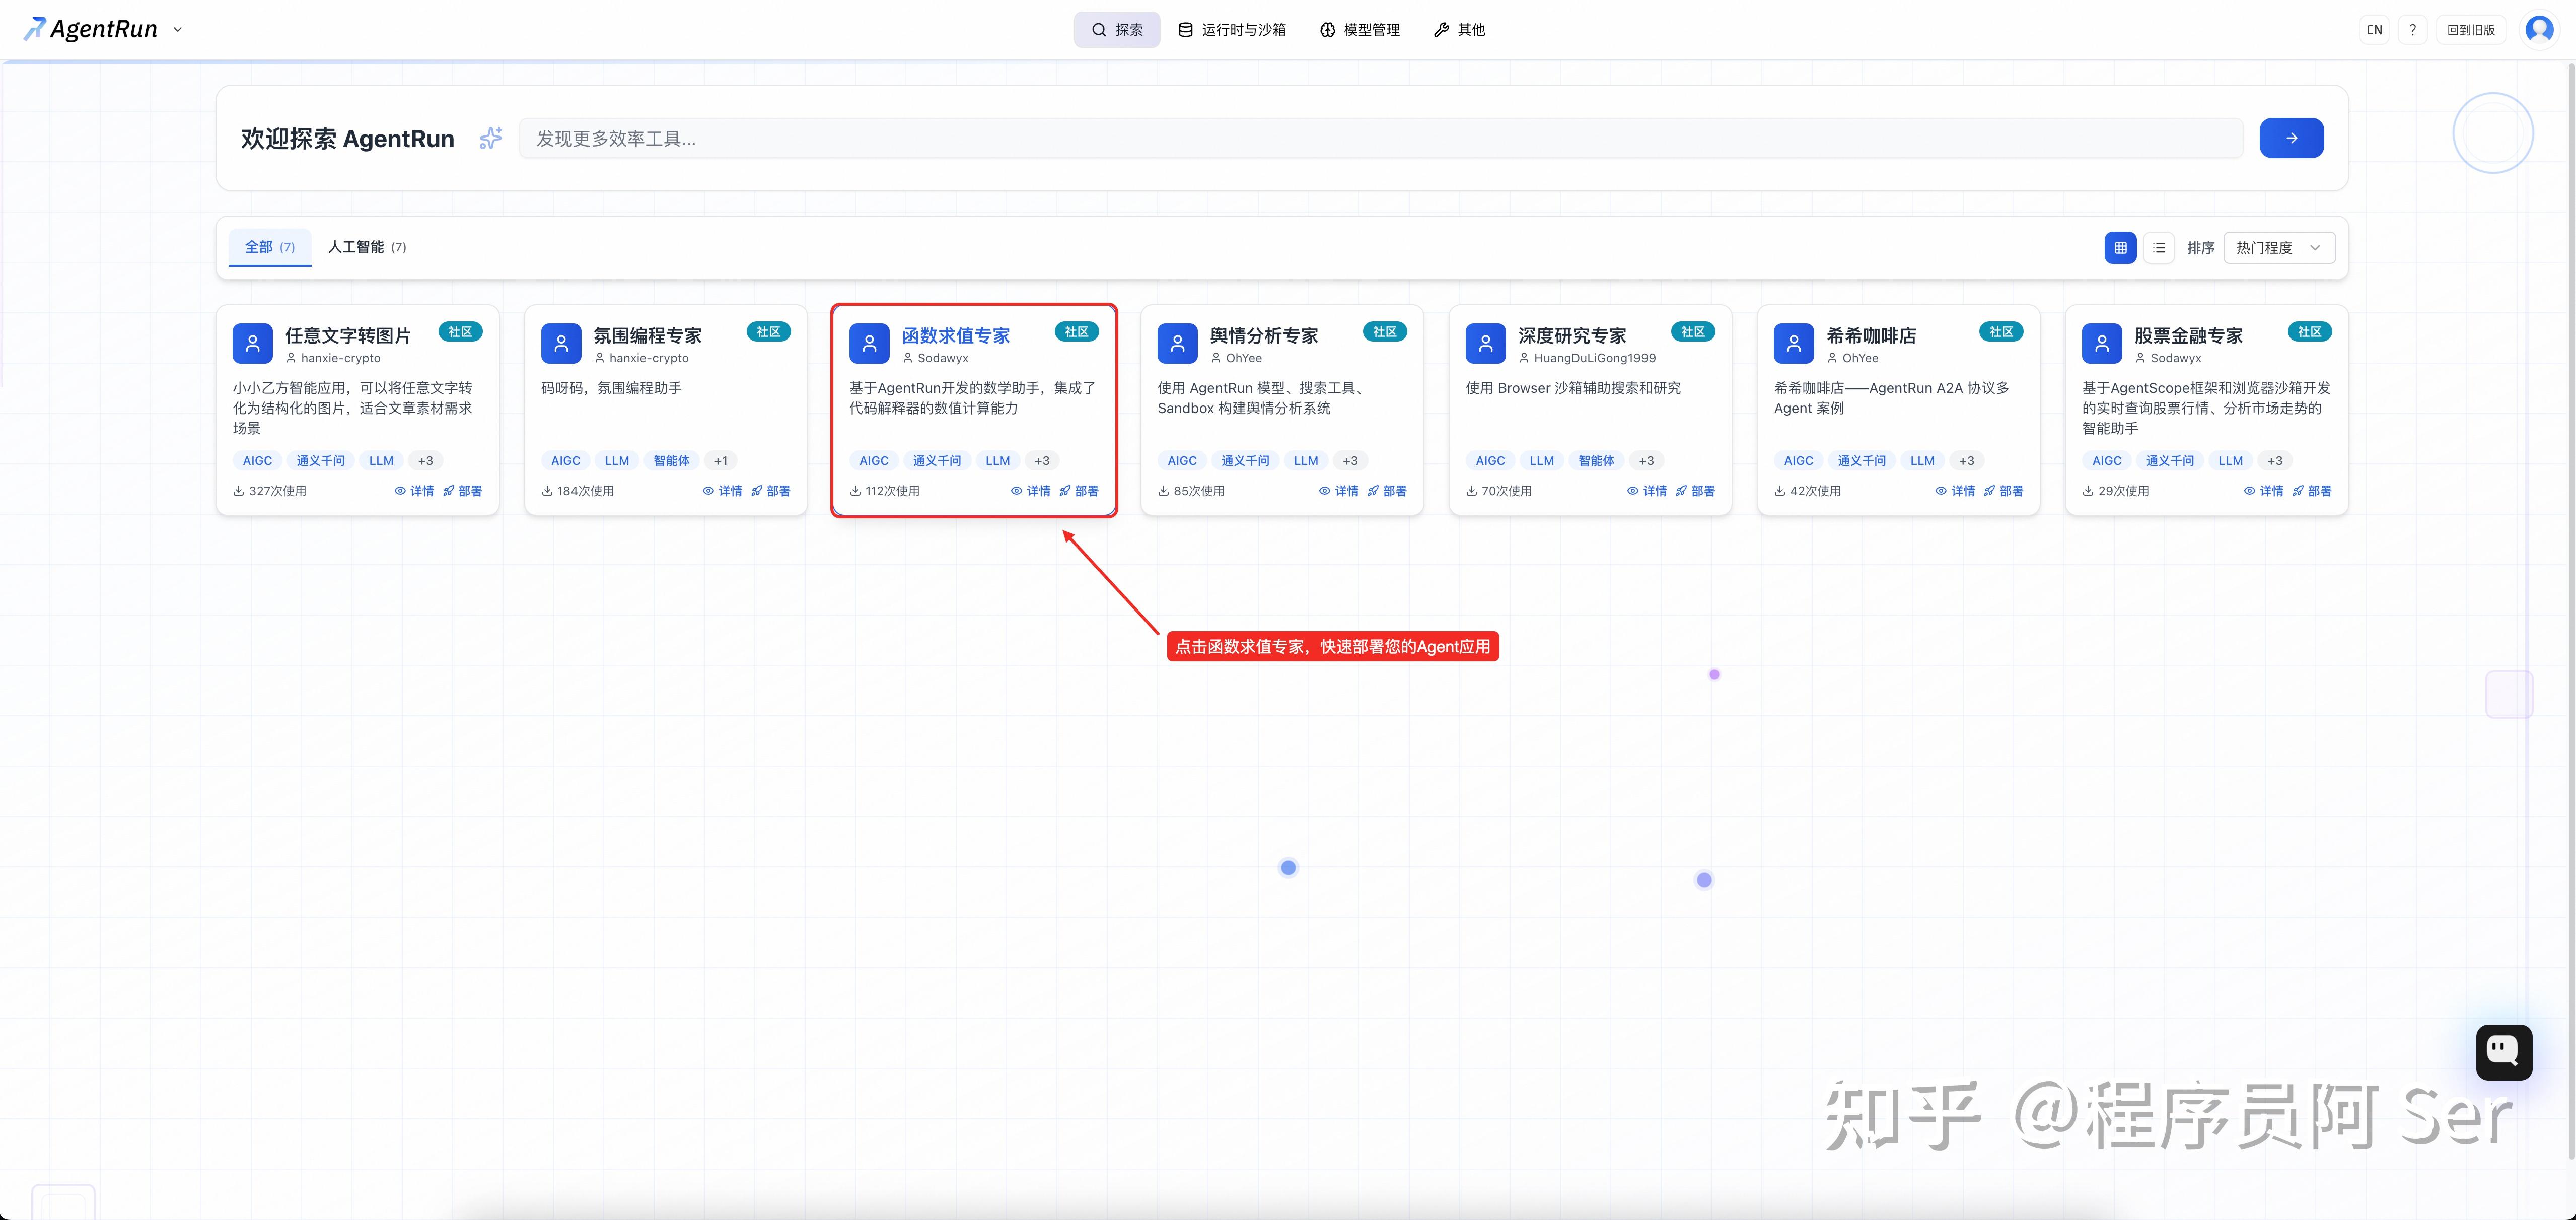This screenshot has height=1220, width=2576.
Task: Deploy 希希咖啡店 with 部署
Action: click(x=2003, y=491)
